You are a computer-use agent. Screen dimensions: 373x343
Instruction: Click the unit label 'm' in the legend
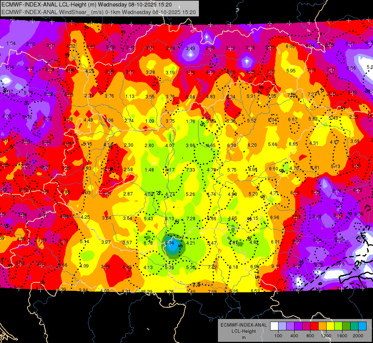point(243,338)
